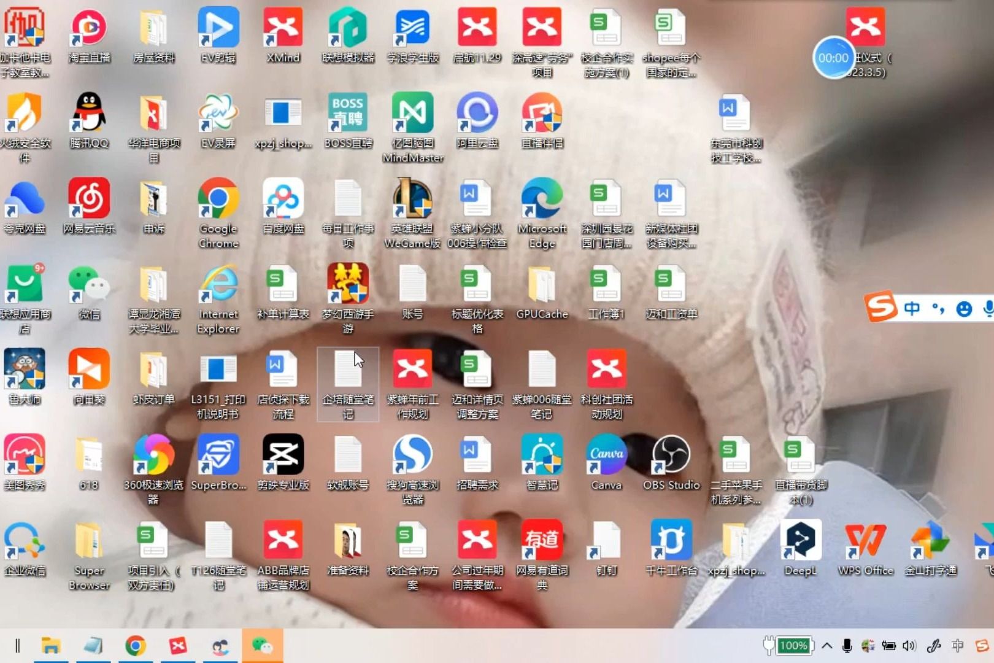This screenshot has height=663, width=994.
Task: Switch to WeChat in the taskbar
Action: coord(263,645)
